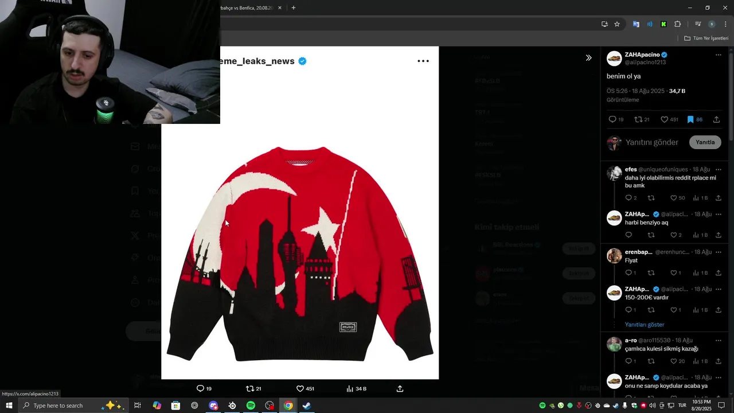Close the Fenerbahçe vs Benfica tab

point(280,8)
